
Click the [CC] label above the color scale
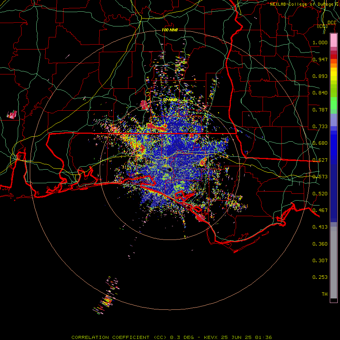click(x=323, y=26)
